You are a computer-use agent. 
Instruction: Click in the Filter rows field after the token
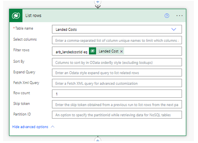(153, 51)
